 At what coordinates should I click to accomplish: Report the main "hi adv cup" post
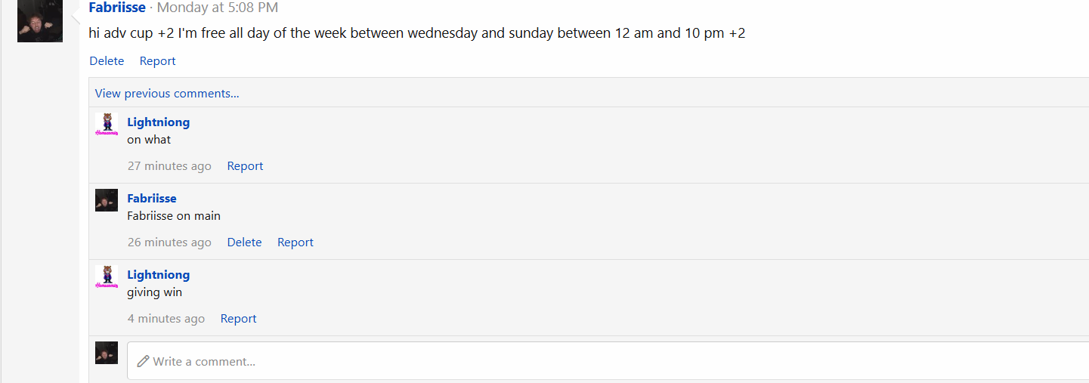pyautogui.click(x=157, y=61)
